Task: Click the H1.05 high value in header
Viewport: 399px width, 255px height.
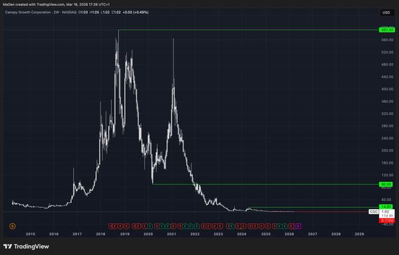Action: coord(94,12)
